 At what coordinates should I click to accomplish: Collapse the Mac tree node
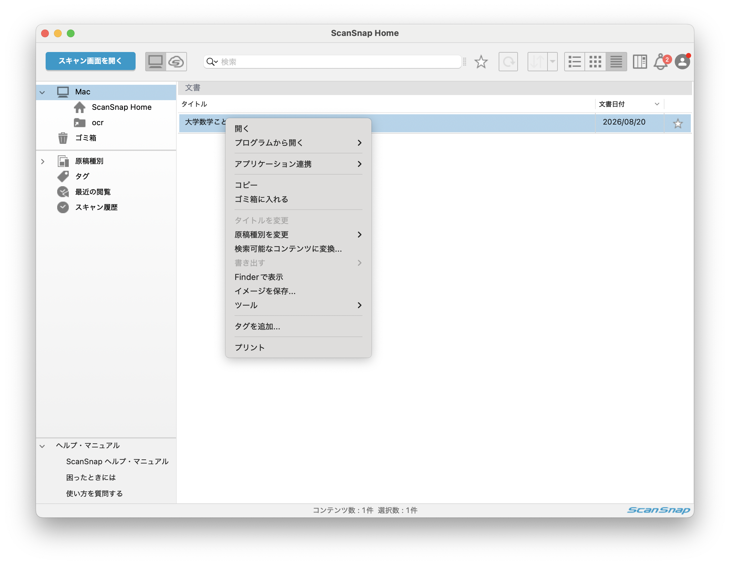(42, 92)
